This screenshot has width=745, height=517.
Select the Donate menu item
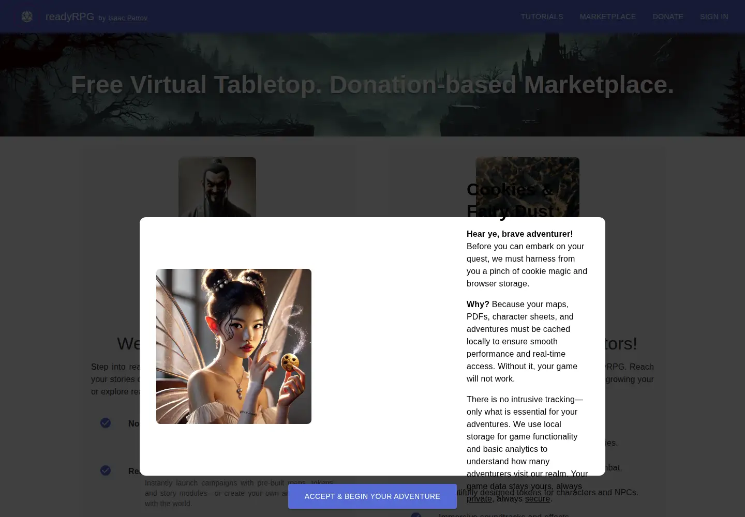pos(668,17)
